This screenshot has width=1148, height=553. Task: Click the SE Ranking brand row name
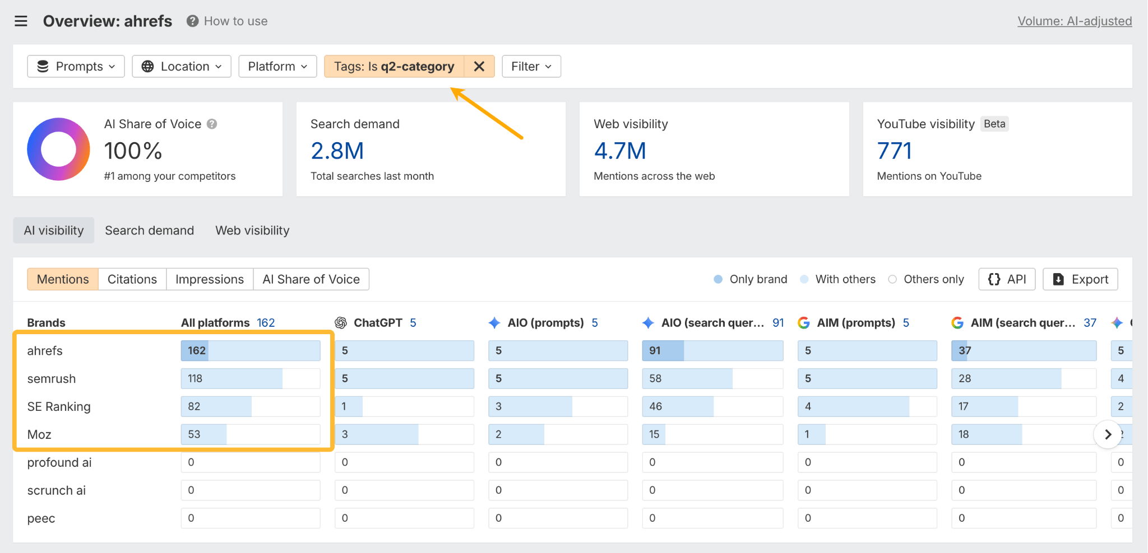59,407
